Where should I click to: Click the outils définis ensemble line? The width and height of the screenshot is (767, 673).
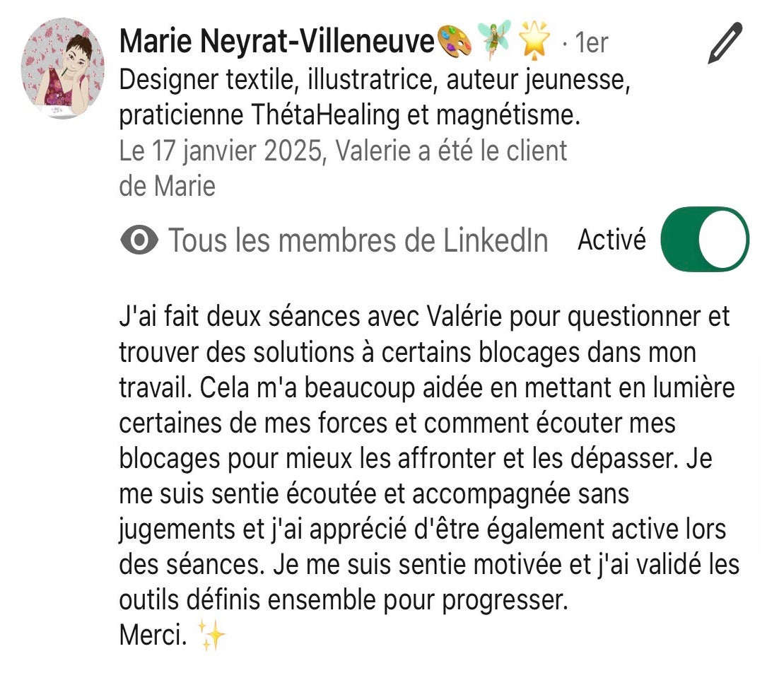click(344, 600)
